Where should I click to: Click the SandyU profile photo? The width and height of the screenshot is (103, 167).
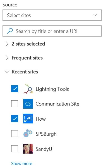(28, 149)
